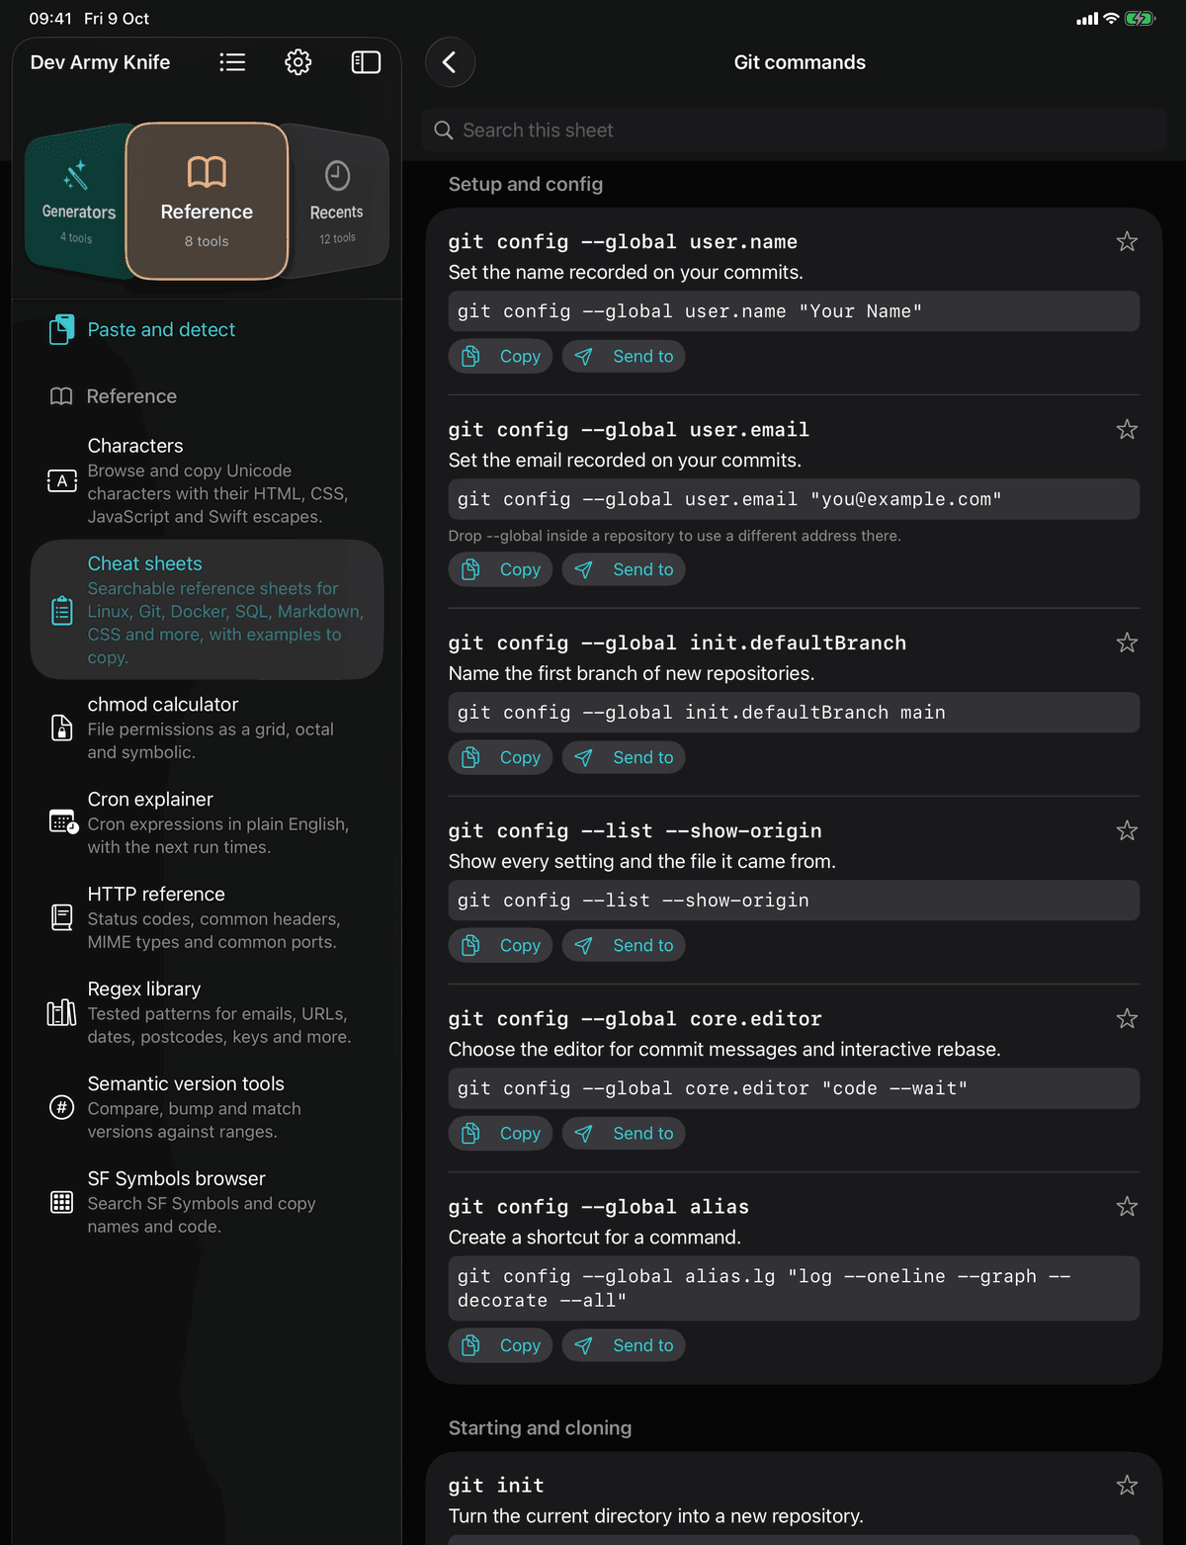Viewport: 1186px width, 1545px height.
Task: Toggle the sidebar panel icon
Action: 366,62
